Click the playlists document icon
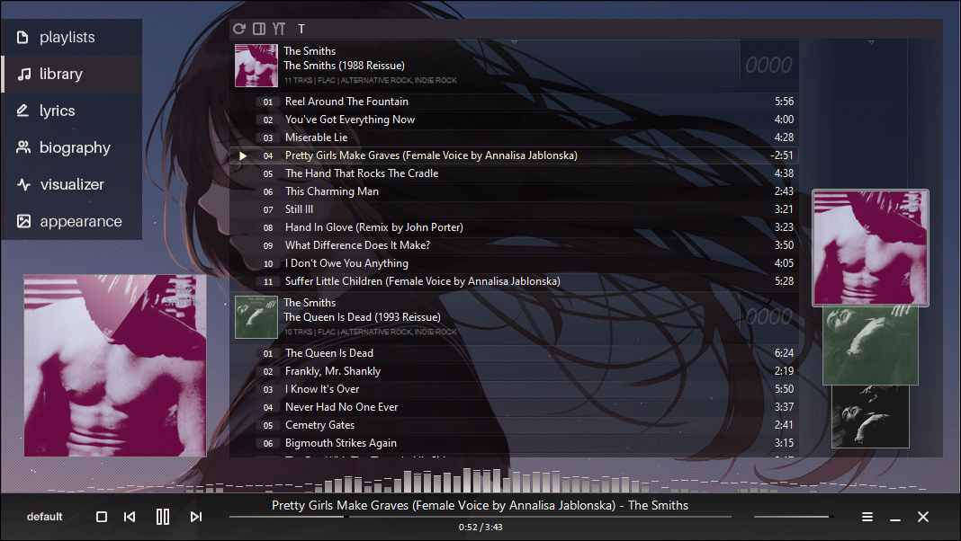Screen dimensions: 961x541 coord(22,38)
